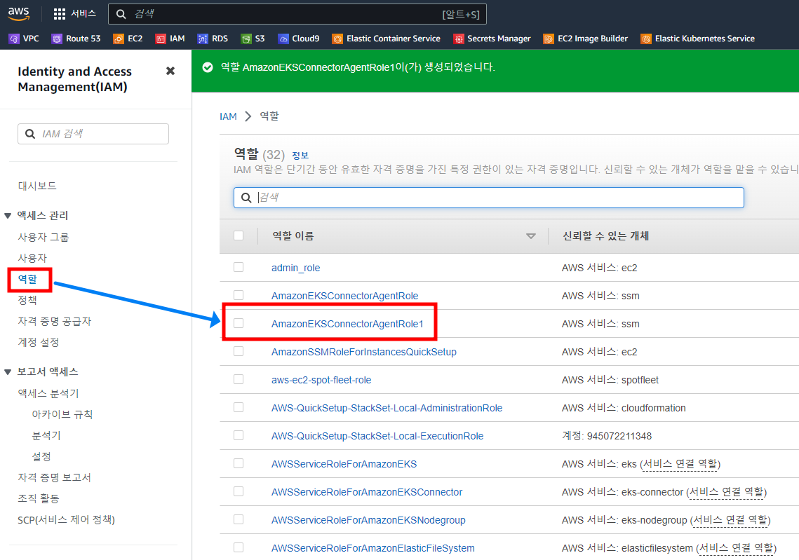Check the aws-ec2-spot-fleet-role checkbox

tap(239, 379)
